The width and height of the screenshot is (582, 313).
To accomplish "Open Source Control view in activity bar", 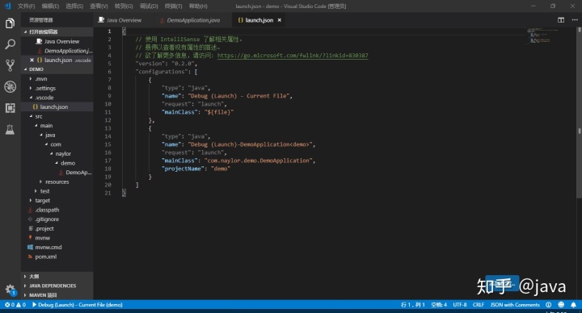I will click(10, 65).
